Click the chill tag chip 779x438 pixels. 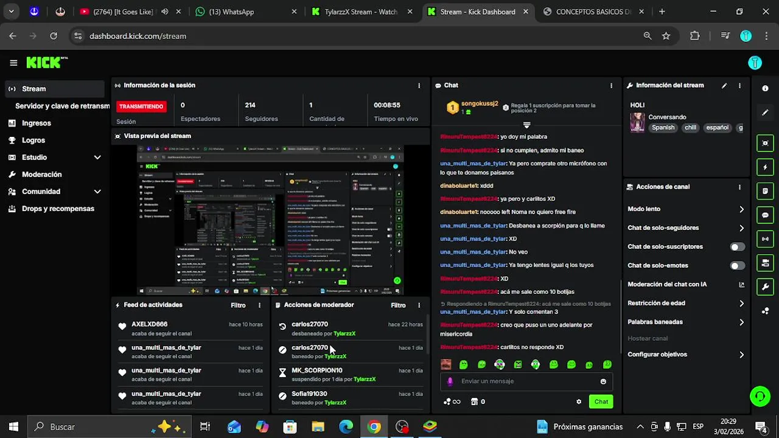690,128
